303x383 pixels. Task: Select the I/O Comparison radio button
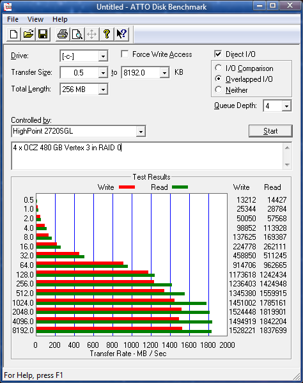coord(218,68)
